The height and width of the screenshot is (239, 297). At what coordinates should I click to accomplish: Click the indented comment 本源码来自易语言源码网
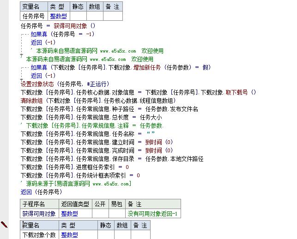pyautogui.click(x=97, y=51)
